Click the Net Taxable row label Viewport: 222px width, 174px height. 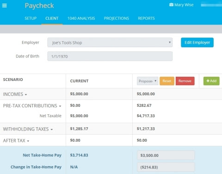click(x=50, y=116)
